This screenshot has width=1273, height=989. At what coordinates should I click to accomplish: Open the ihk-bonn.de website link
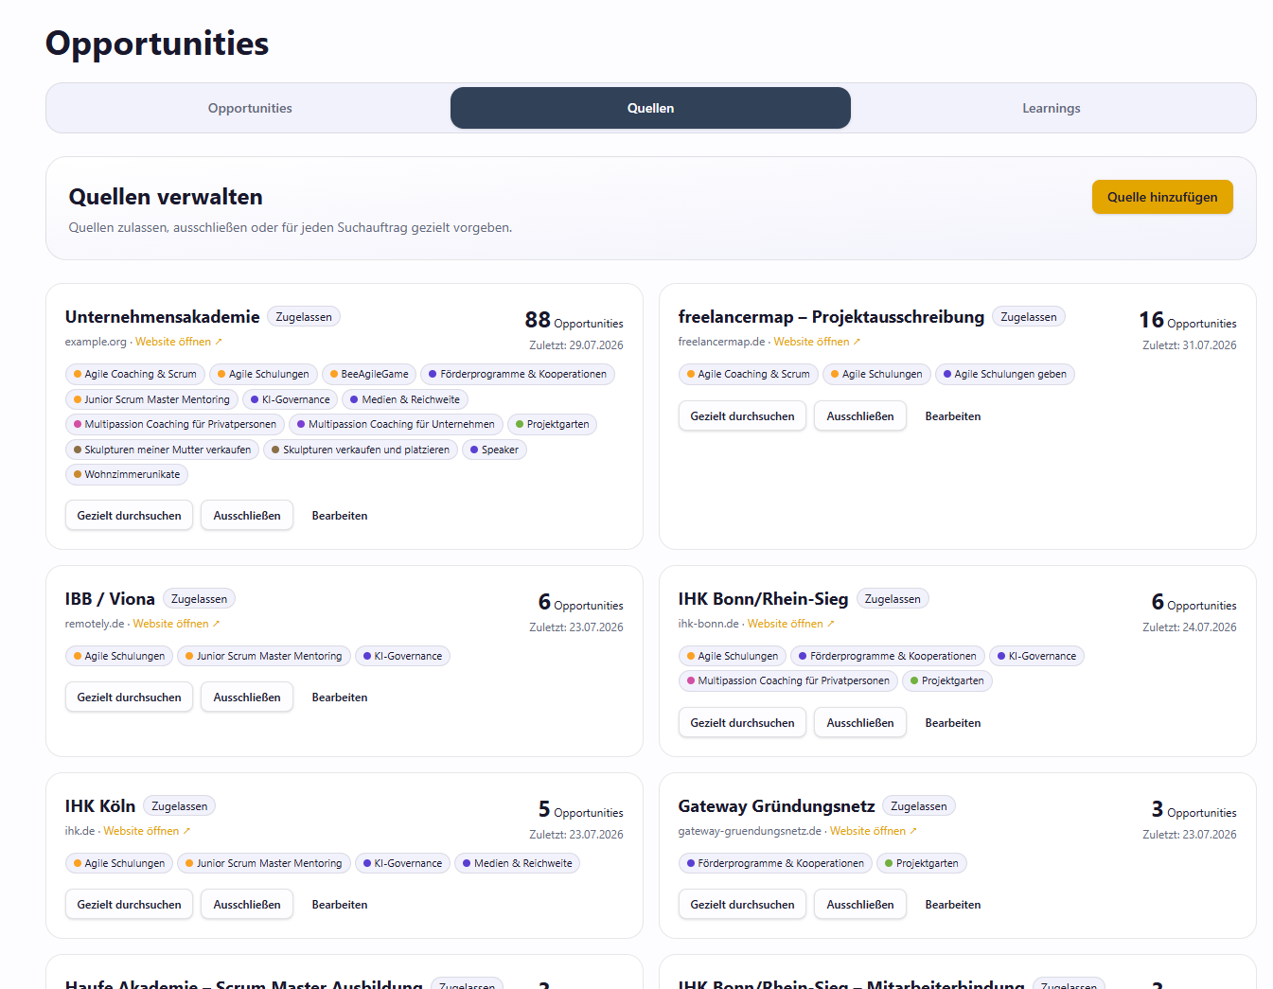point(791,624)
